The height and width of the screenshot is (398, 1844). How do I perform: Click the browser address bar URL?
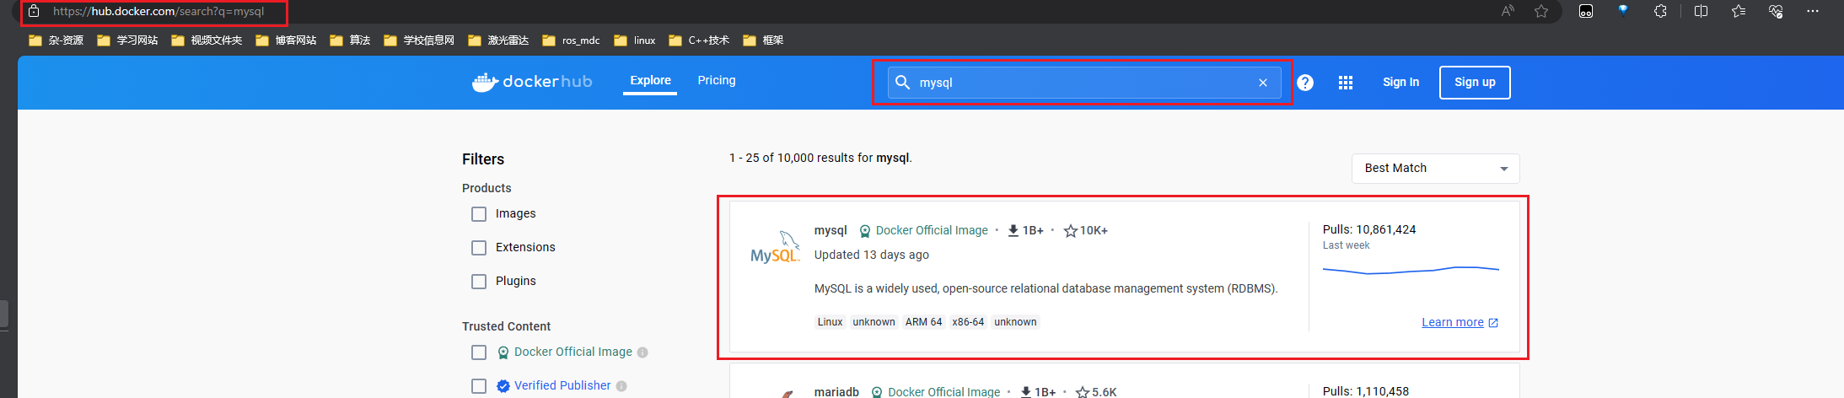[159, 12]
